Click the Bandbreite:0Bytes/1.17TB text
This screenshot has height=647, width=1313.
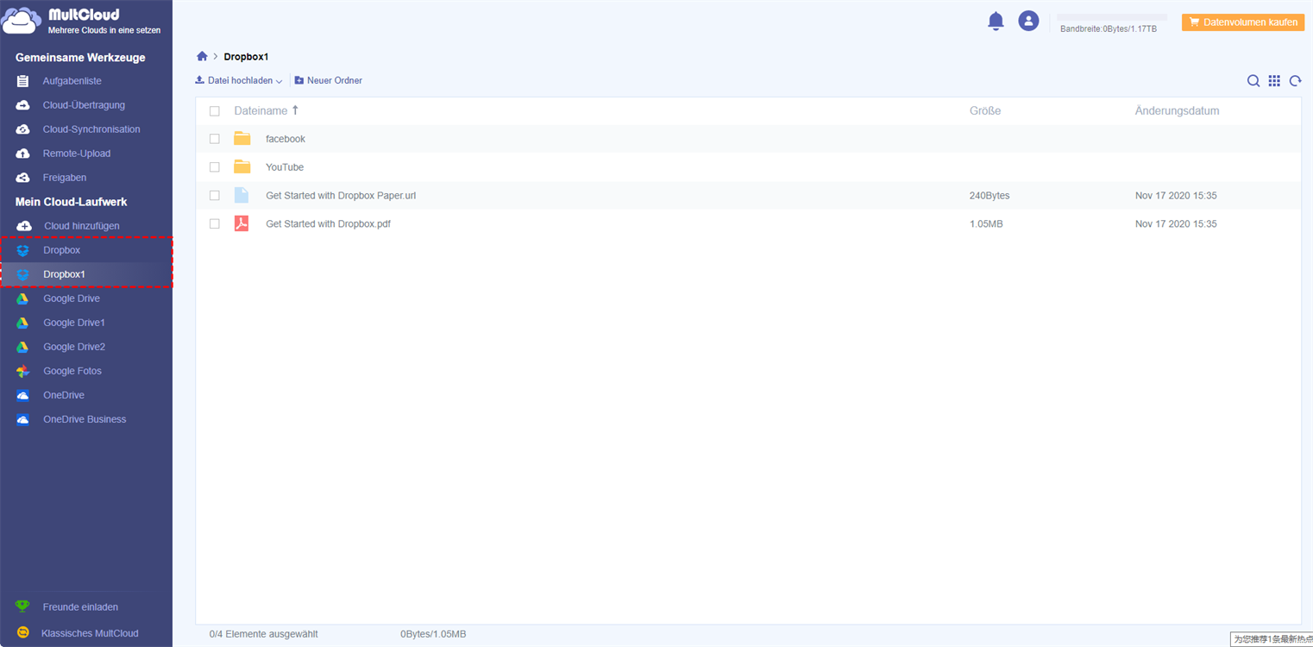[x=1109, y=29]
